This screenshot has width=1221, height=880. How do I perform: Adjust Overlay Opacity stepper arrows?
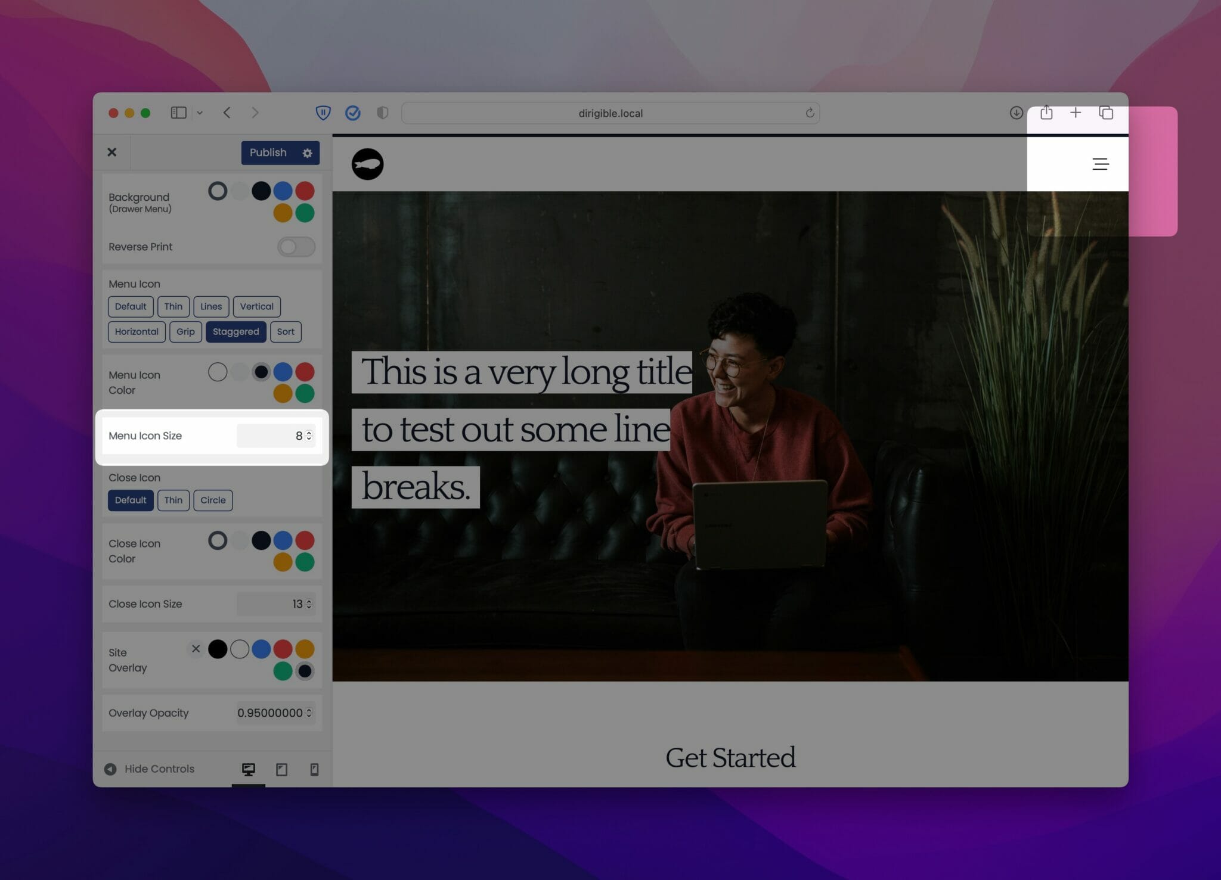[309, 713]
